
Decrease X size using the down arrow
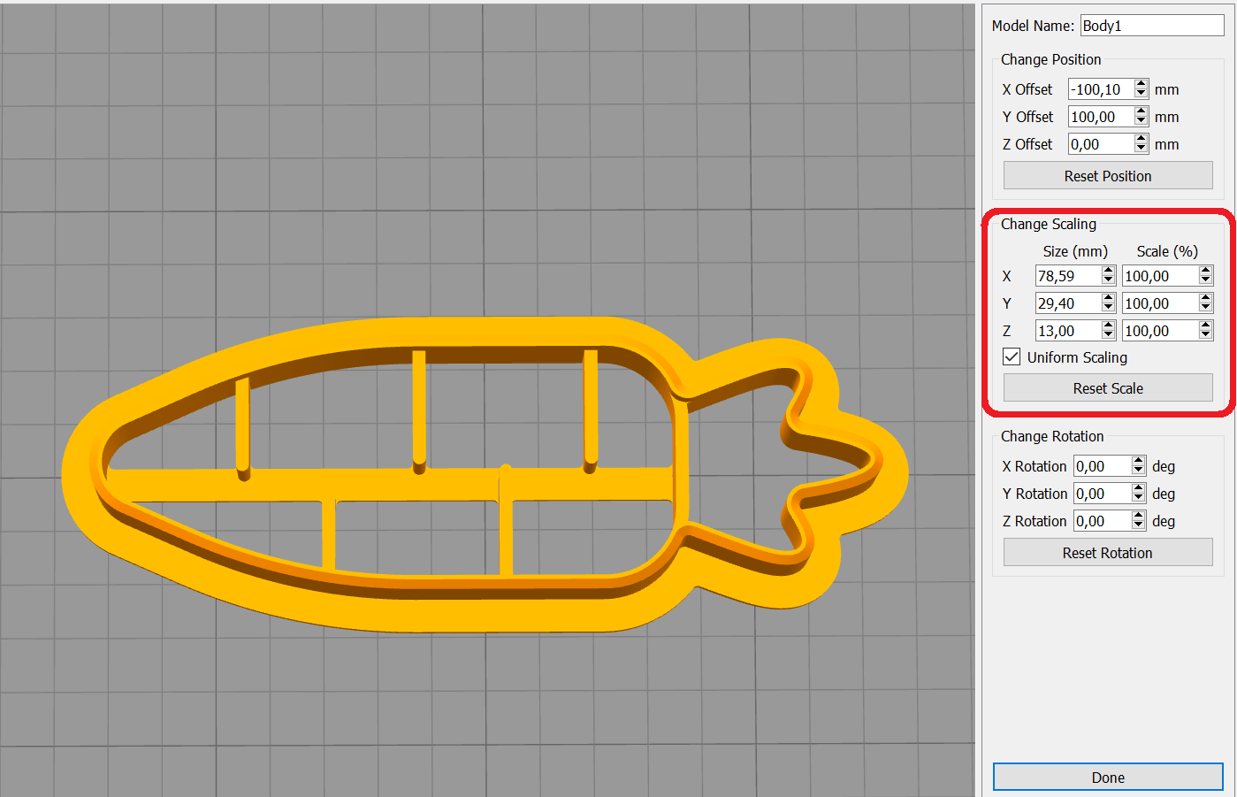(x=1109, y=281)
